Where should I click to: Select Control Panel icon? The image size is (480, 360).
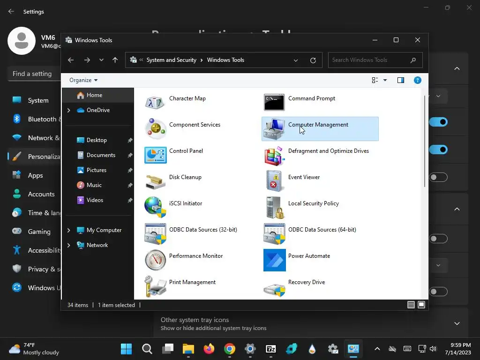point(155,155)
